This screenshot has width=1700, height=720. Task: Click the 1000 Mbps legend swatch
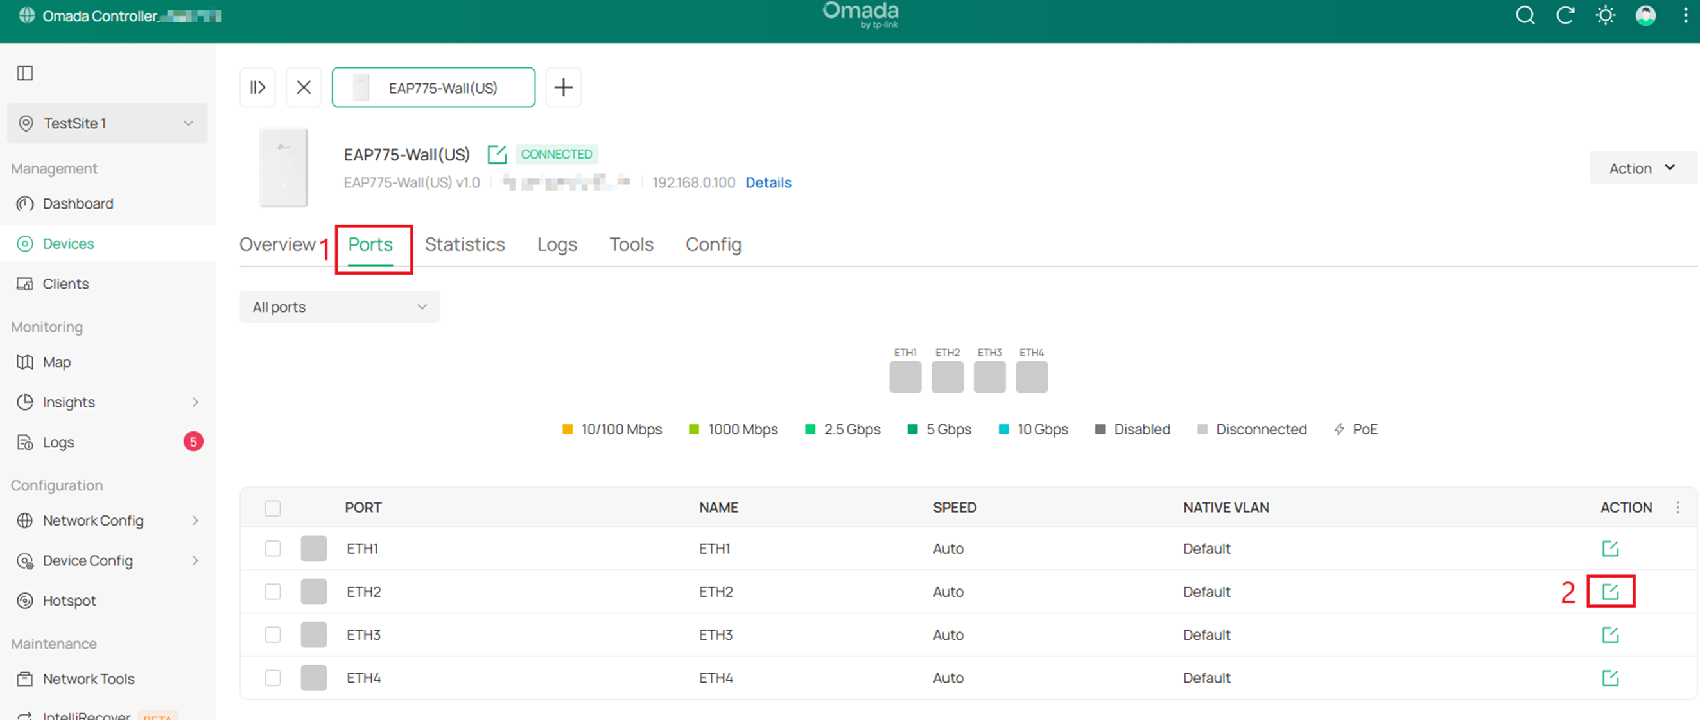(x=693, y=429)
